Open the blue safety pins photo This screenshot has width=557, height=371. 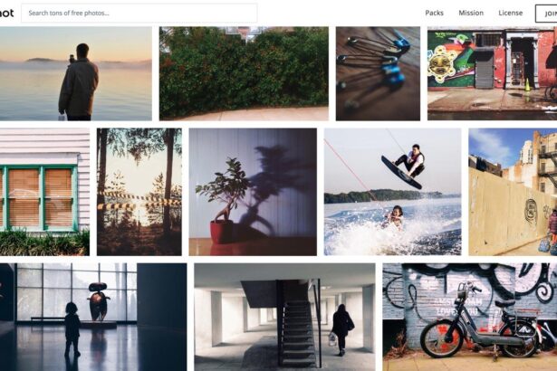pyautogui.click(x=378, y=73)
